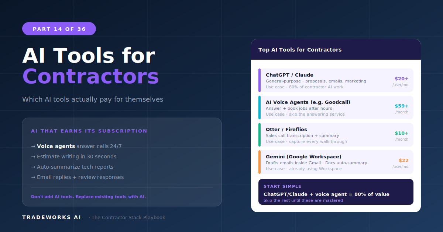Click the PART 14 OF 36 badge
This screenshot has width=443, height=232.
pos(59,29)
